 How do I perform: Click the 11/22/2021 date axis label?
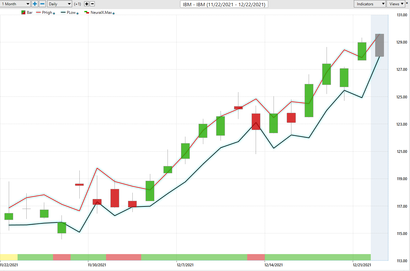(x=8, y=265)
